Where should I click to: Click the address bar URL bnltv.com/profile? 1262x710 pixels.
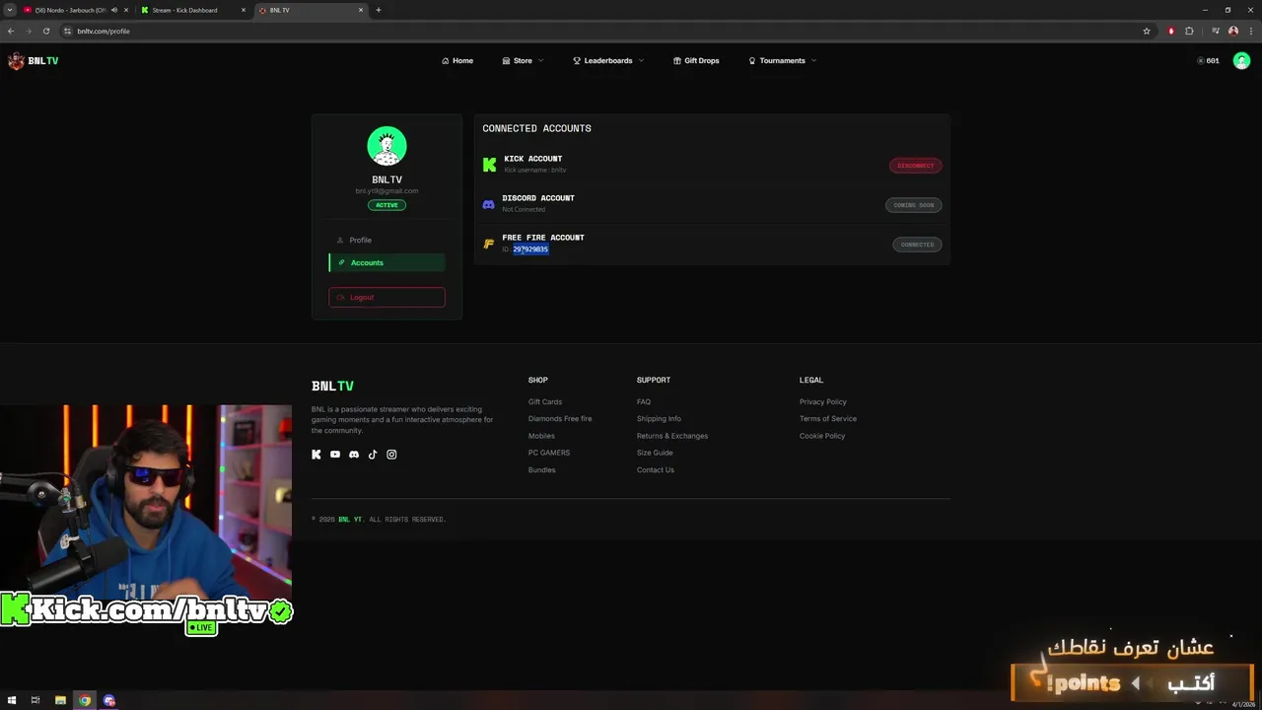coord(104,32)
